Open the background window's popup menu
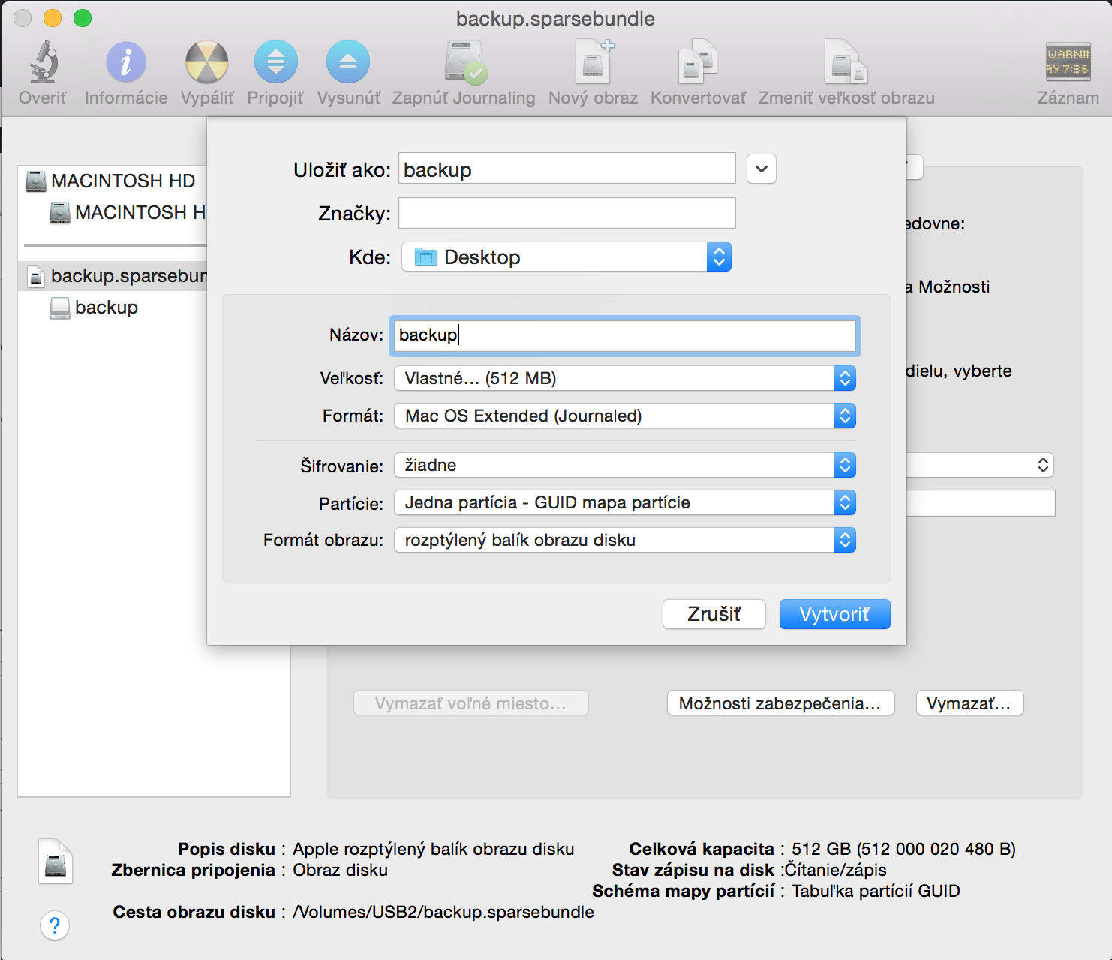The width and height of the screenshot is (1112, 960). pos(981,465)
